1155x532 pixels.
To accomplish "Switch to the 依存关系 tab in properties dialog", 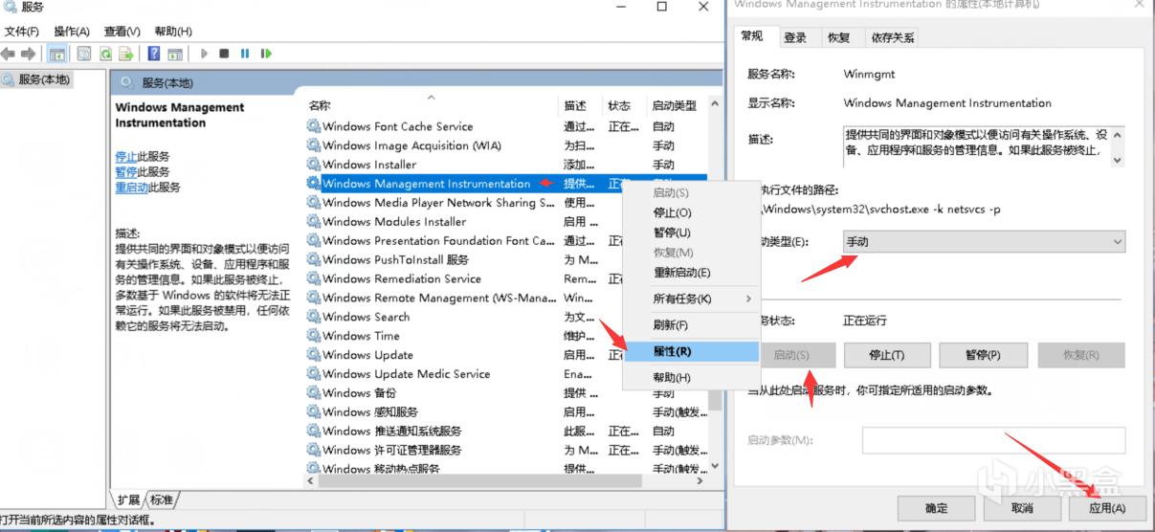I will tap(894, 37).
